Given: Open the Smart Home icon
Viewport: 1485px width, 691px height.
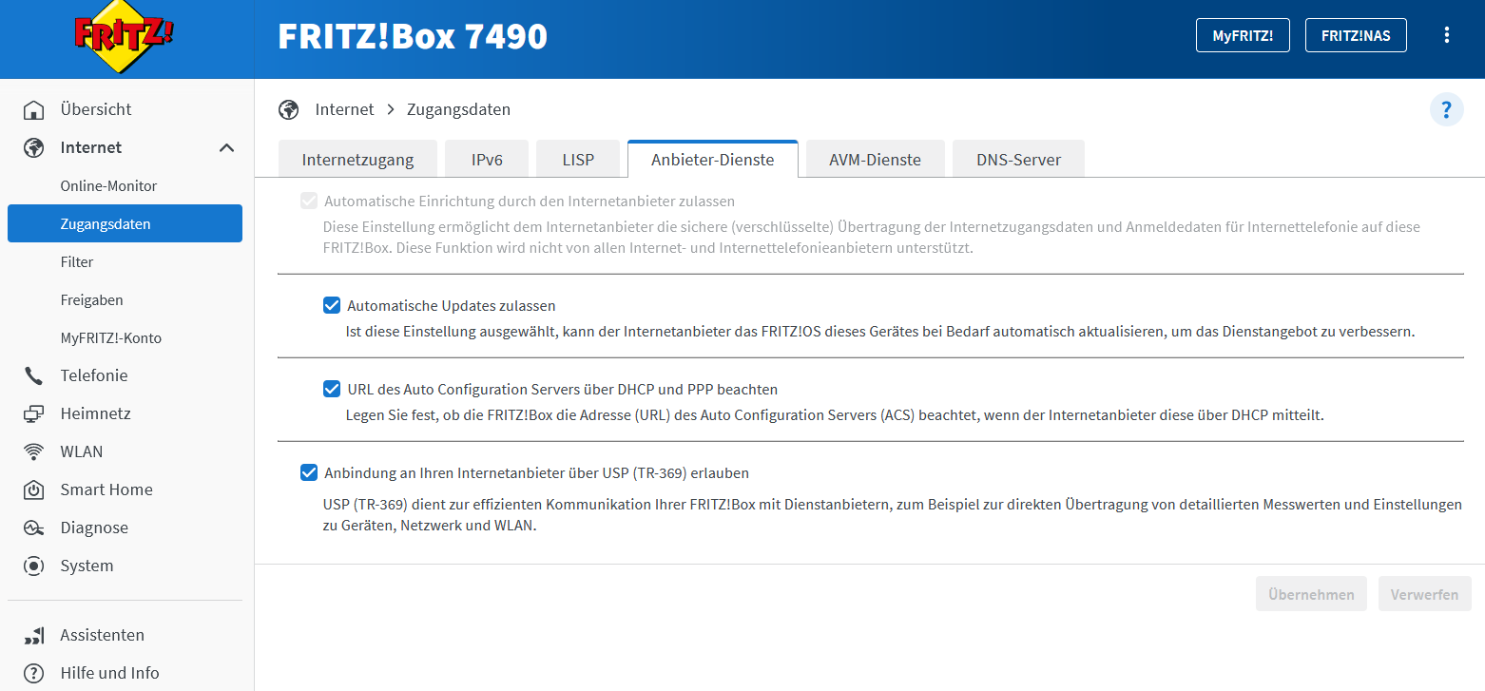Looking at the screenshot, I should pos(34,489).
